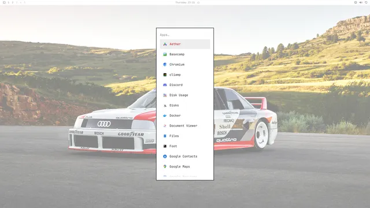Launch Basecamp via its icon

(x=165, y=54)
